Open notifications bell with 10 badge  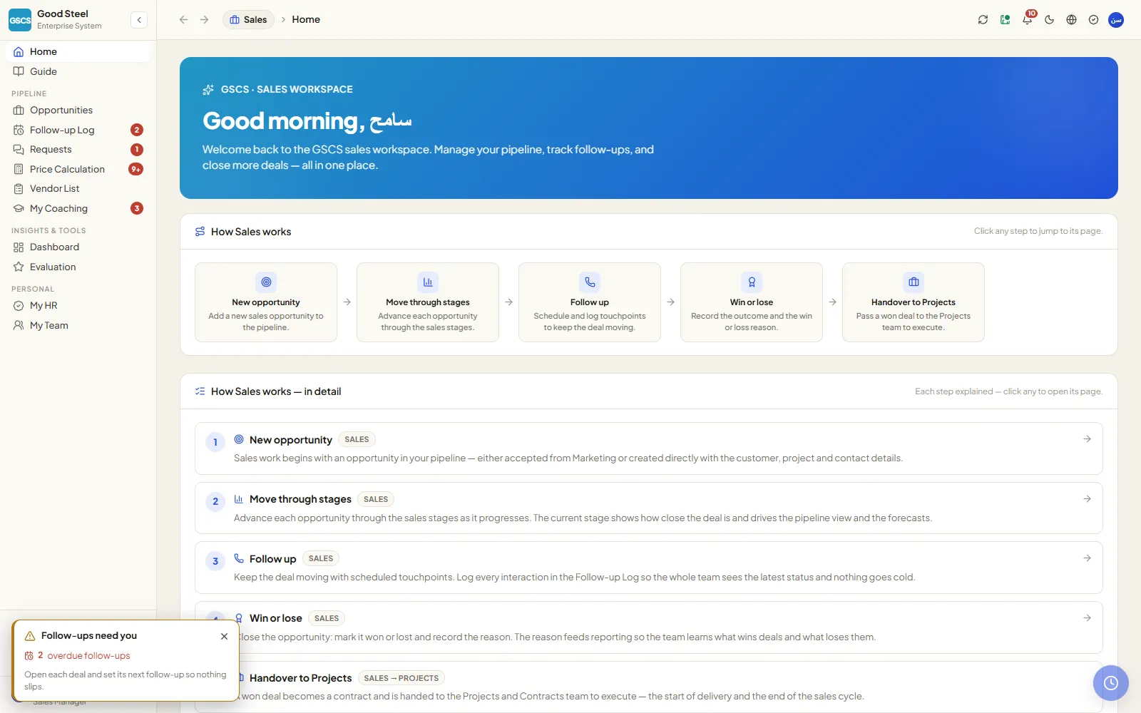coord(1027,20)
